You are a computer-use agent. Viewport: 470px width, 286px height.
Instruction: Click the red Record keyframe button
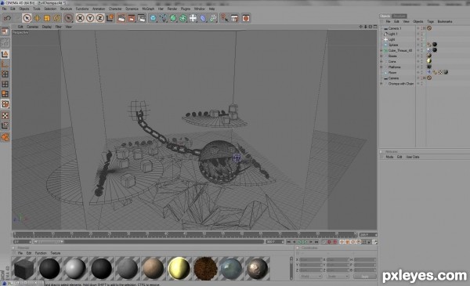[329, 241]
